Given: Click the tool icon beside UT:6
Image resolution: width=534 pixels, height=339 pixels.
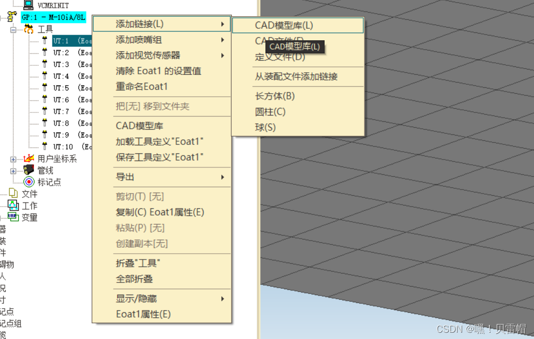Looking at the screenshot, I should 44,99.
